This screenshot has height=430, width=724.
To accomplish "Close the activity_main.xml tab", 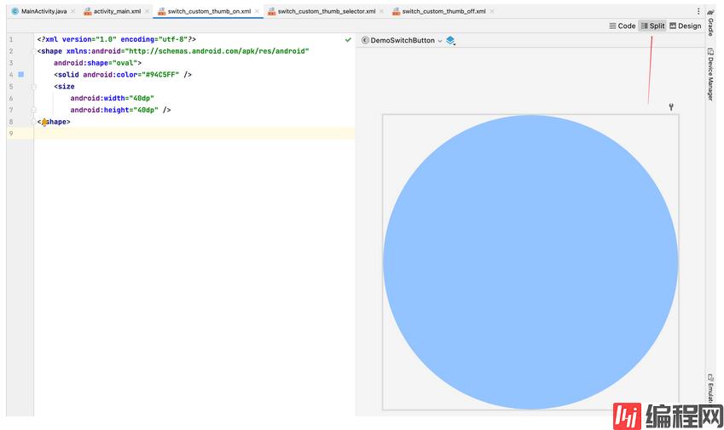I will (147, 11).
